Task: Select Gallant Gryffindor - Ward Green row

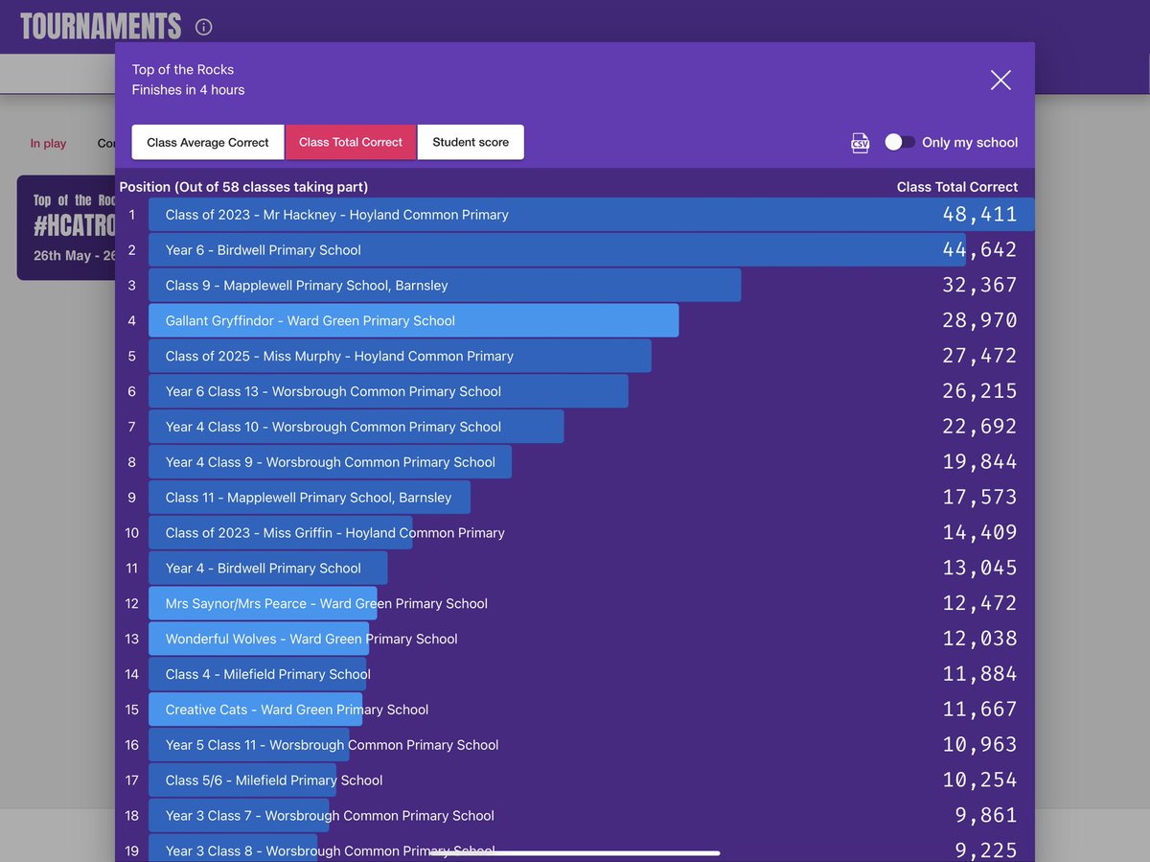Action: (575, 321)
